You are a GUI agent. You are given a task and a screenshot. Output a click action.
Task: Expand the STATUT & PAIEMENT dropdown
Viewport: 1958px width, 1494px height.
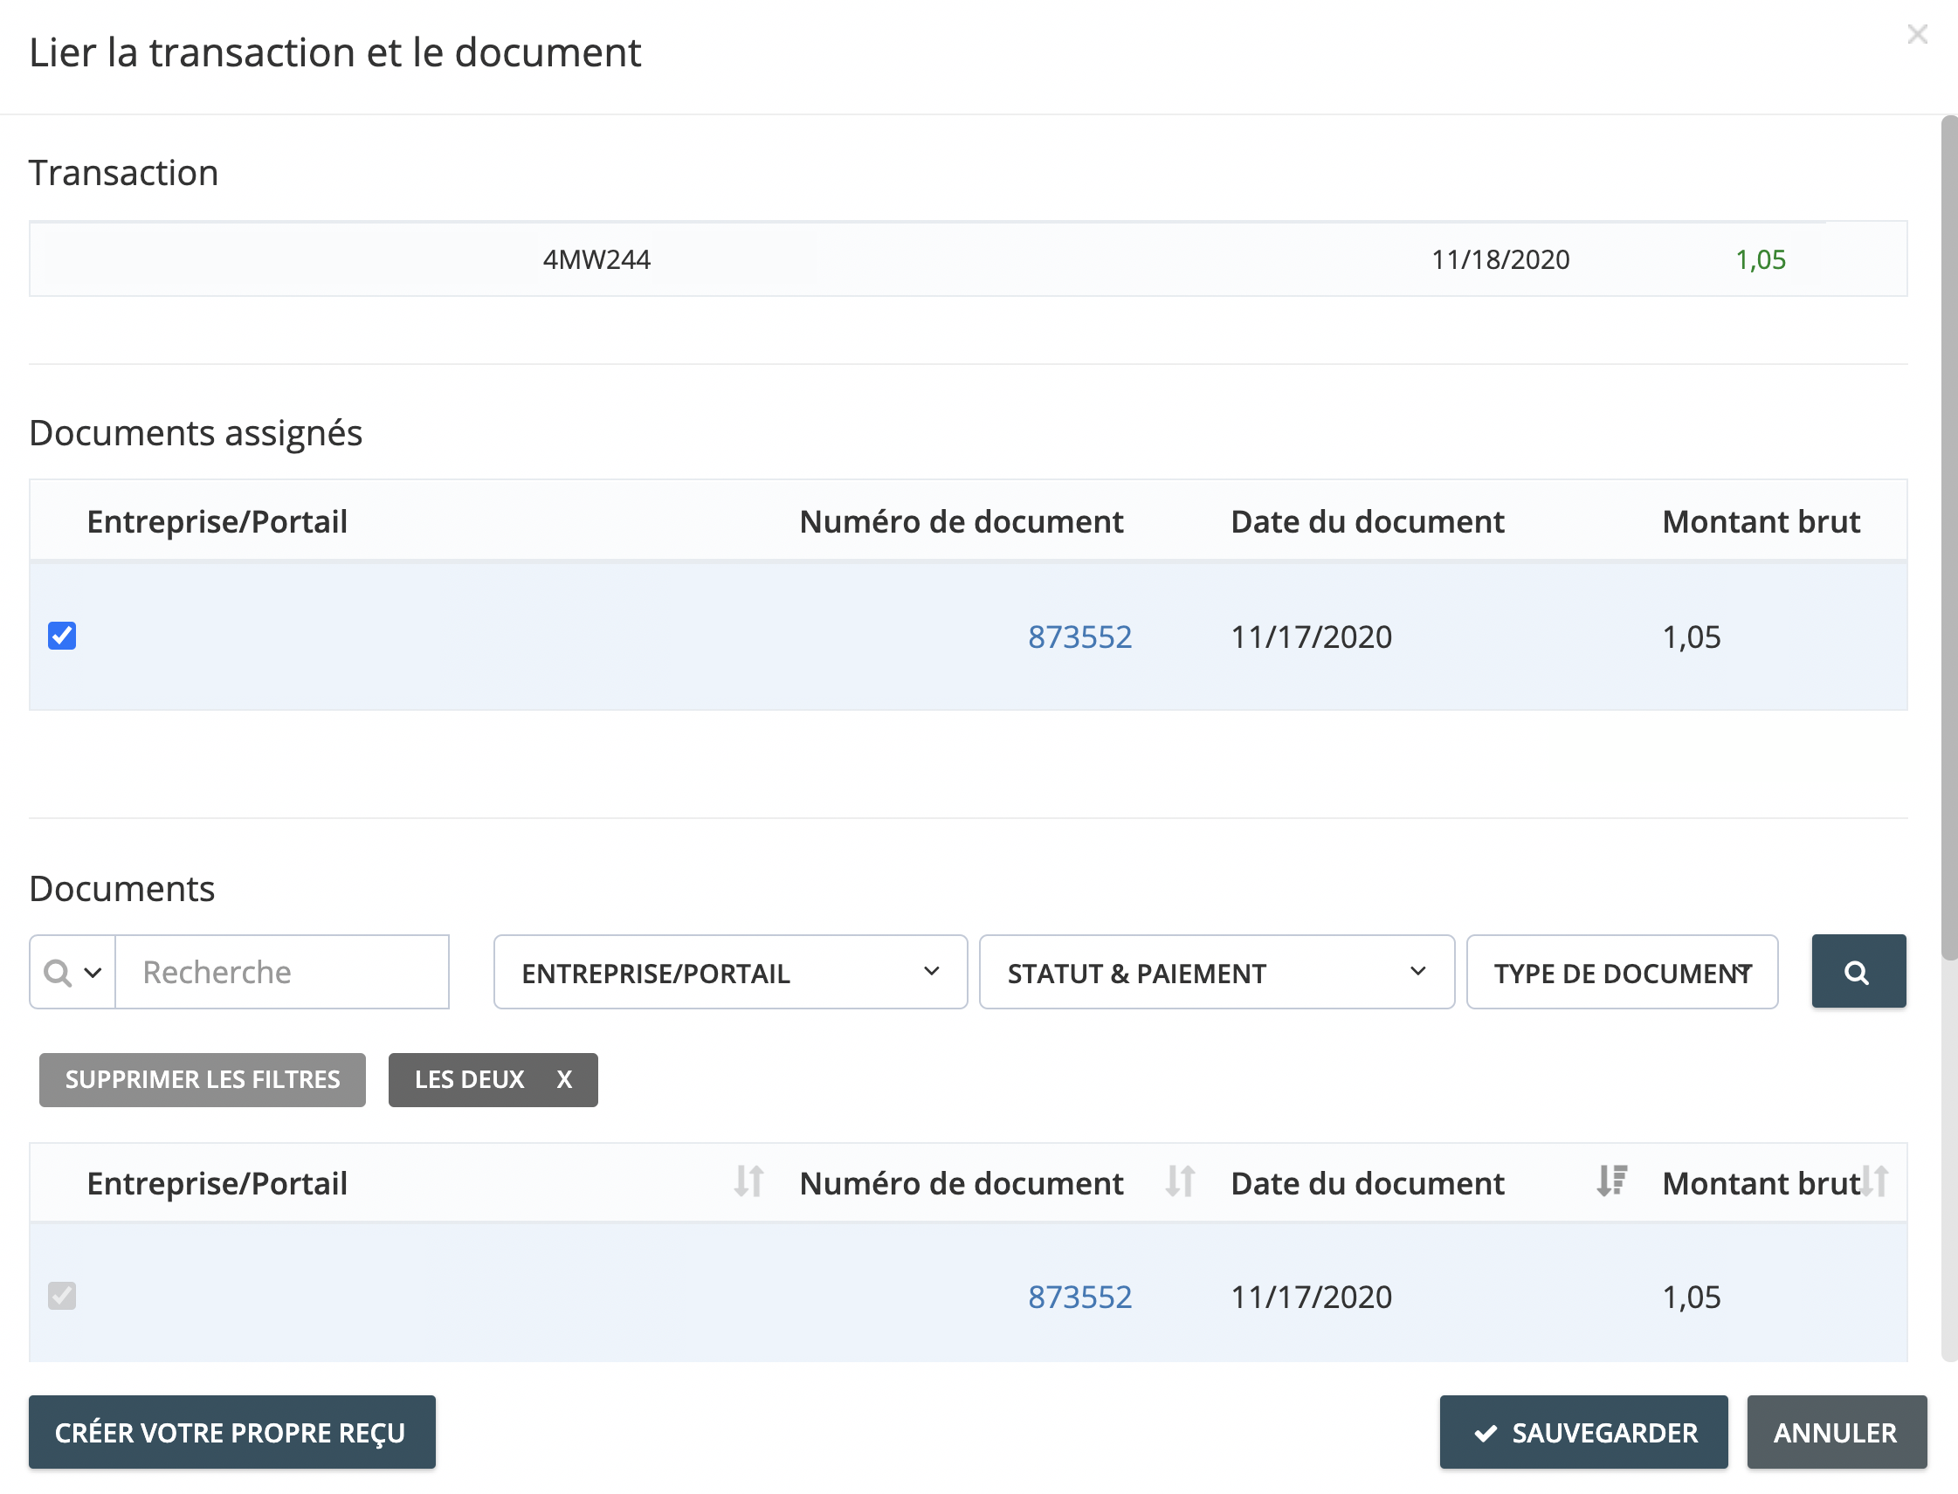pos(1217,972)
